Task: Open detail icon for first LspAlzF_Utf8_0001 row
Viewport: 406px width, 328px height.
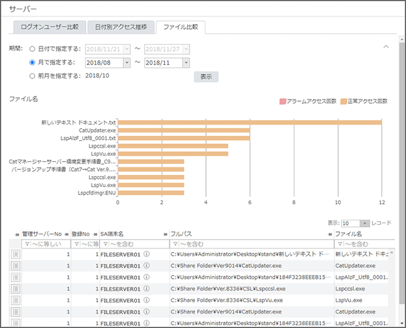Action: [x=16, y=277]
